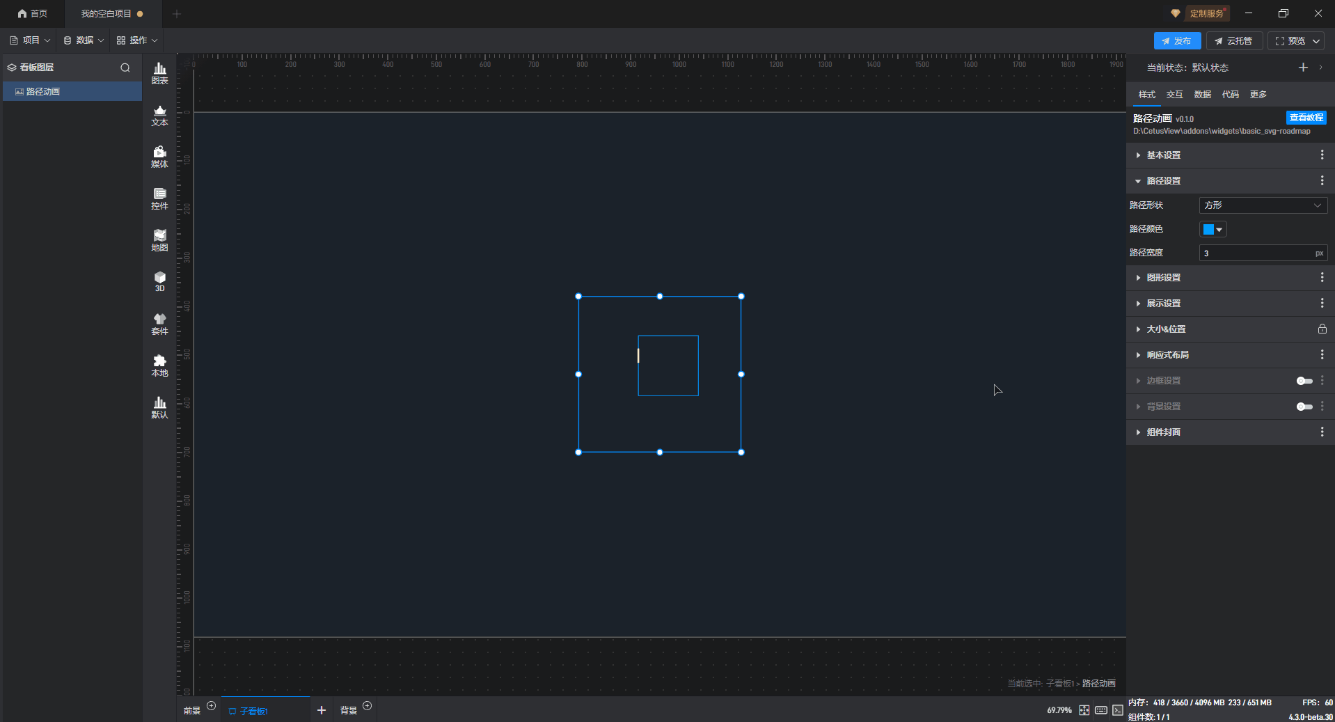Open more options for 路径设置

(1322, 180)
